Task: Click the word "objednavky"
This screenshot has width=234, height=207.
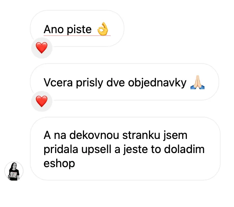Action: (157, 83)
